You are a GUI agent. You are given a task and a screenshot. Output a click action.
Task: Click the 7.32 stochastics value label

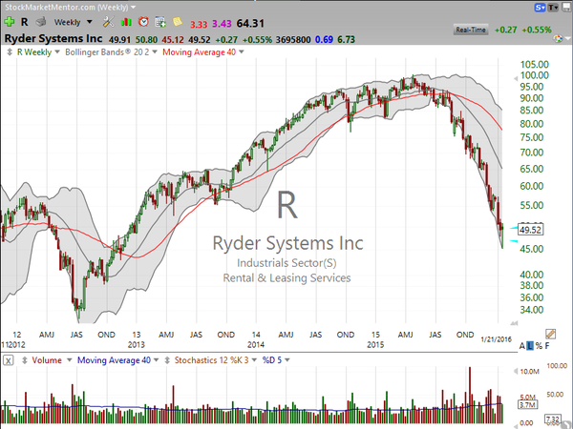(552, 419)
